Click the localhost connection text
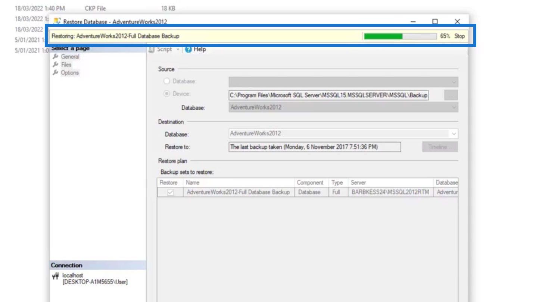The image size is (539, 302). (73, 276)
